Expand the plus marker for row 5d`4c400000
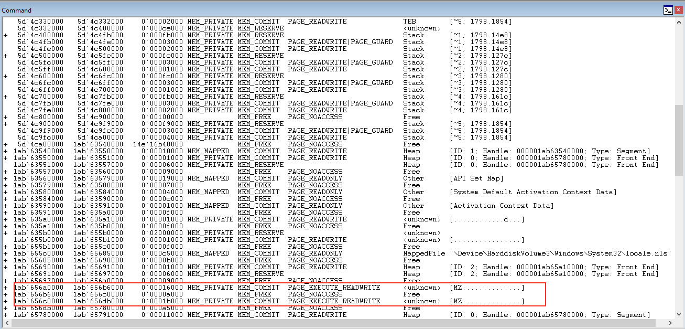 click(5, 35)
